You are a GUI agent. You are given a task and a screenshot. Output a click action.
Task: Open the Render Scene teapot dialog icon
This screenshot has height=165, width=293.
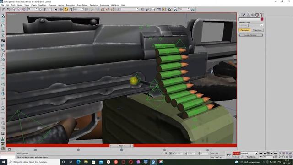pyautogui.click(x=175, y=9)
